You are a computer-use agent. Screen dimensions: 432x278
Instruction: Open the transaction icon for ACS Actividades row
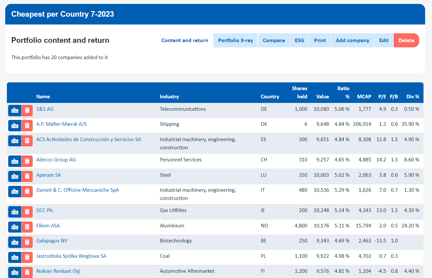click(x=15, y=141)
